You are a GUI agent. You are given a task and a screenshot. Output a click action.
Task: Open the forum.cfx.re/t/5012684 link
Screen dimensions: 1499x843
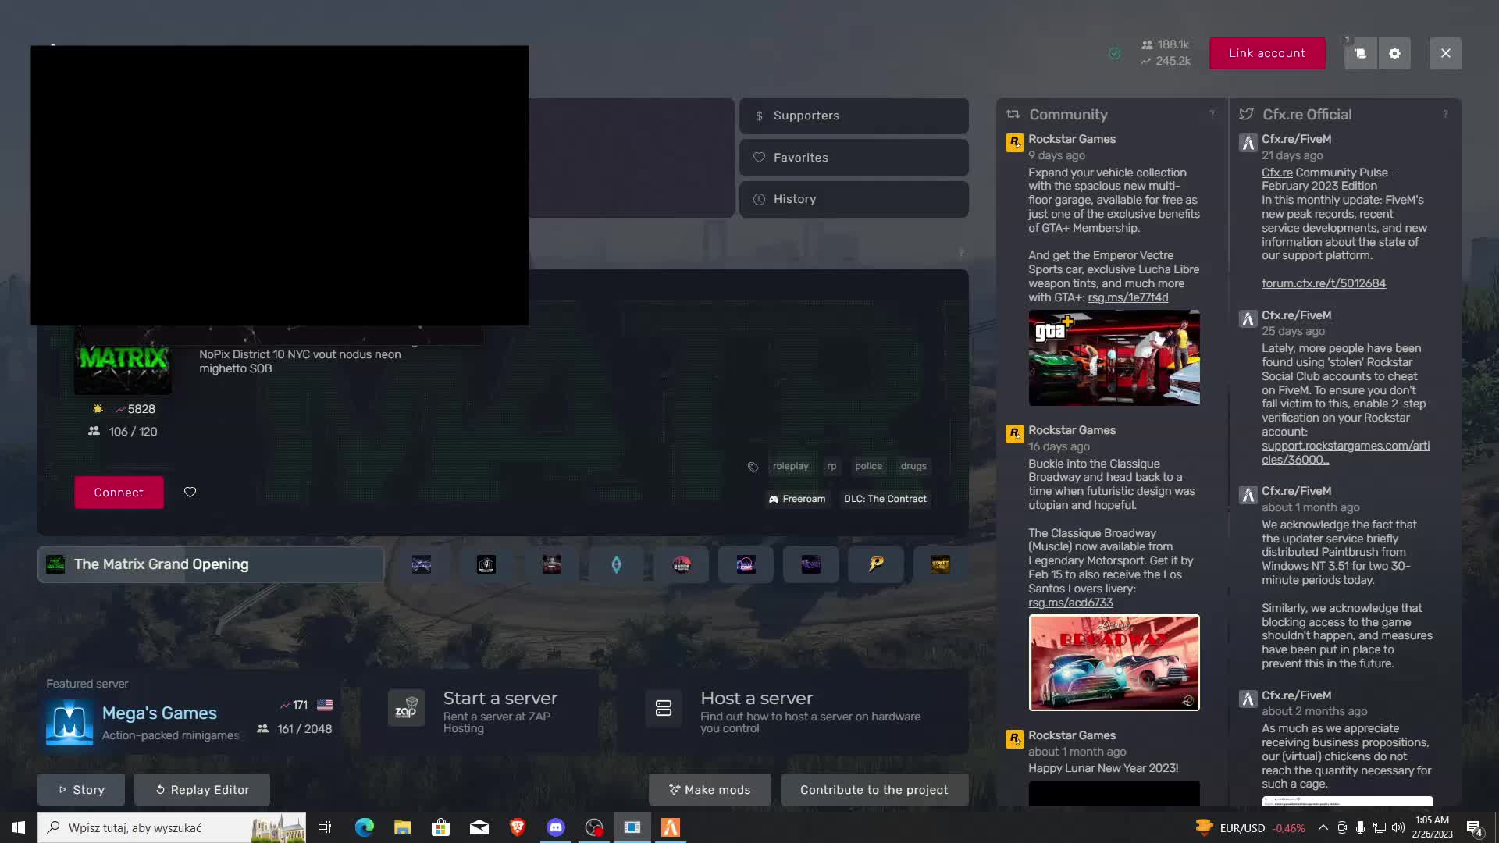pyautogui.click(x=1323, y=283)
